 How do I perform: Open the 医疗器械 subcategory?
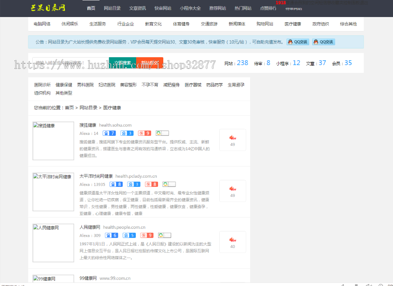click(x=193, y=85)
